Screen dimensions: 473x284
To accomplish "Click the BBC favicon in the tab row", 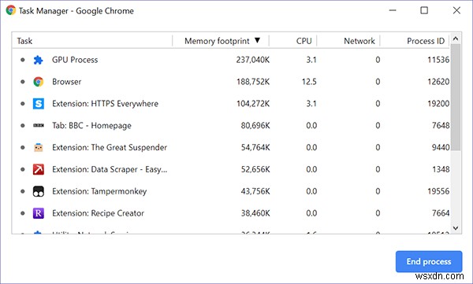I will [x=39, y=125].
